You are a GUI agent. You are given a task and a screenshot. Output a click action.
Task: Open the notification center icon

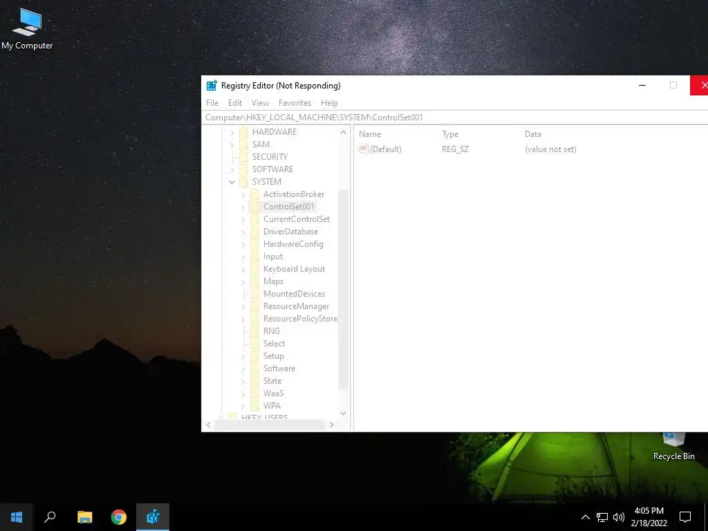tap(685, 517)
